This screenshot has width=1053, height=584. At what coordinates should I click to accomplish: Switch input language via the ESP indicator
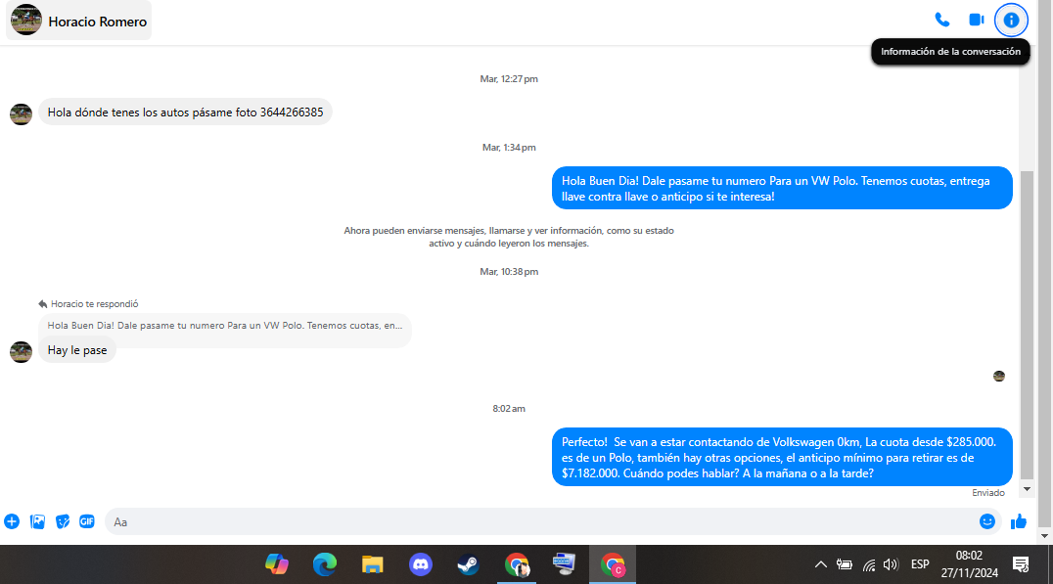920,564
